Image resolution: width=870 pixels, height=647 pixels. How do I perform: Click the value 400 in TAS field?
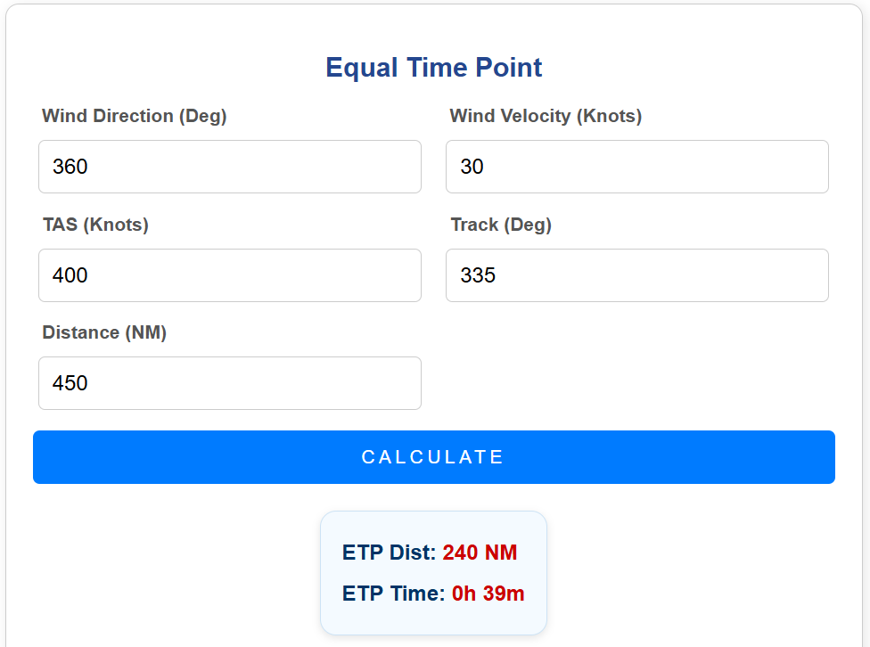tap(70, 275)
